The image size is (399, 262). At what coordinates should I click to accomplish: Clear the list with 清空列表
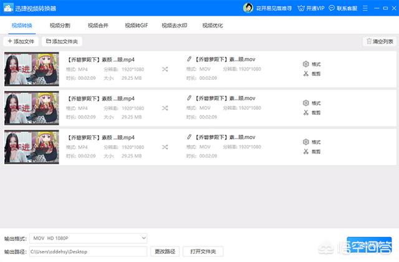(x=380, y=41)
